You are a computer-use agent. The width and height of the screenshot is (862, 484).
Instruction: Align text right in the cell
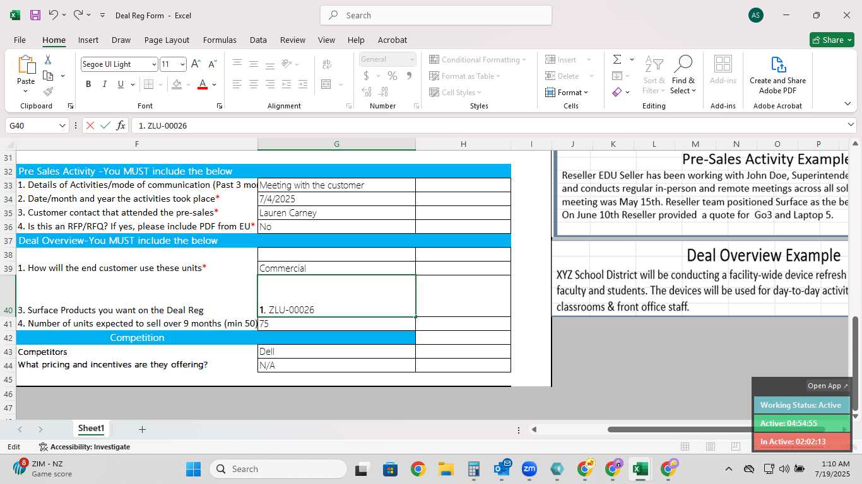click(270, 84)
